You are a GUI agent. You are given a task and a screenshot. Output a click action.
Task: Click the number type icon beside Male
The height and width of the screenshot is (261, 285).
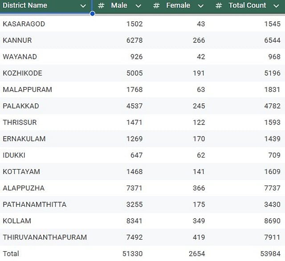click(x=101, y=6)
